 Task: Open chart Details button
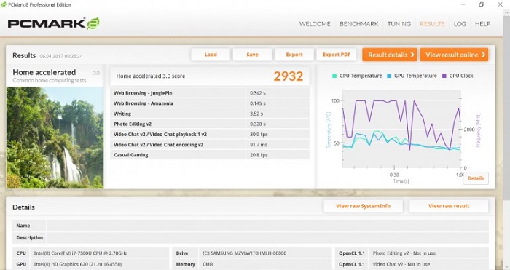[x=476, y=178]
